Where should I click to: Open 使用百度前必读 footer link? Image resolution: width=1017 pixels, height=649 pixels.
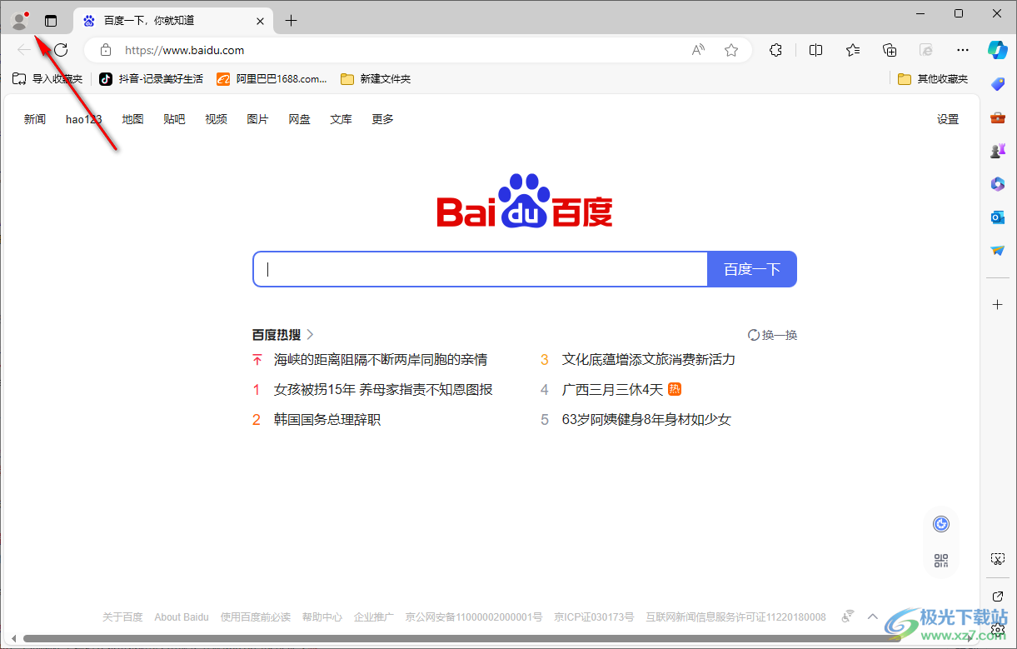point(256,617)
